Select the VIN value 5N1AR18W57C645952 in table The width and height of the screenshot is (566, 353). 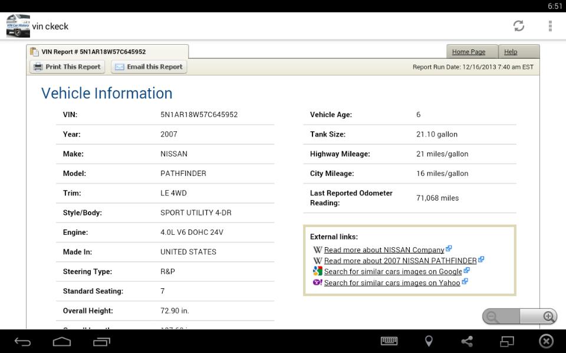(x=199, y=115)
